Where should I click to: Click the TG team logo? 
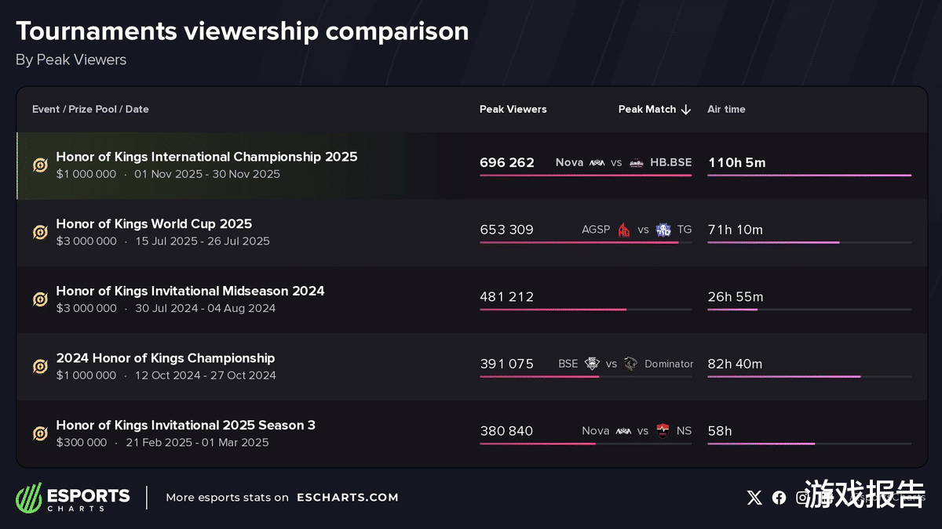click(x=663, y=230)
